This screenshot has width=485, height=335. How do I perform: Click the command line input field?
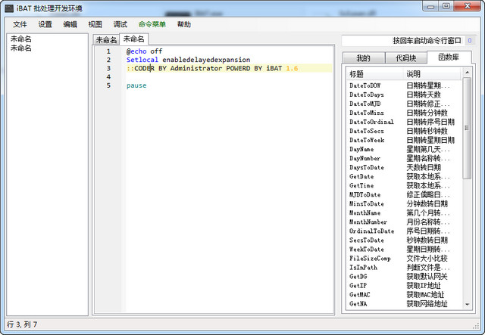pos(402,40)
